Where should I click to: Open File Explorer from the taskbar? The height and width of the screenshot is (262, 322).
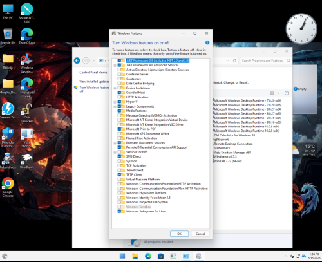click(135, 256)
